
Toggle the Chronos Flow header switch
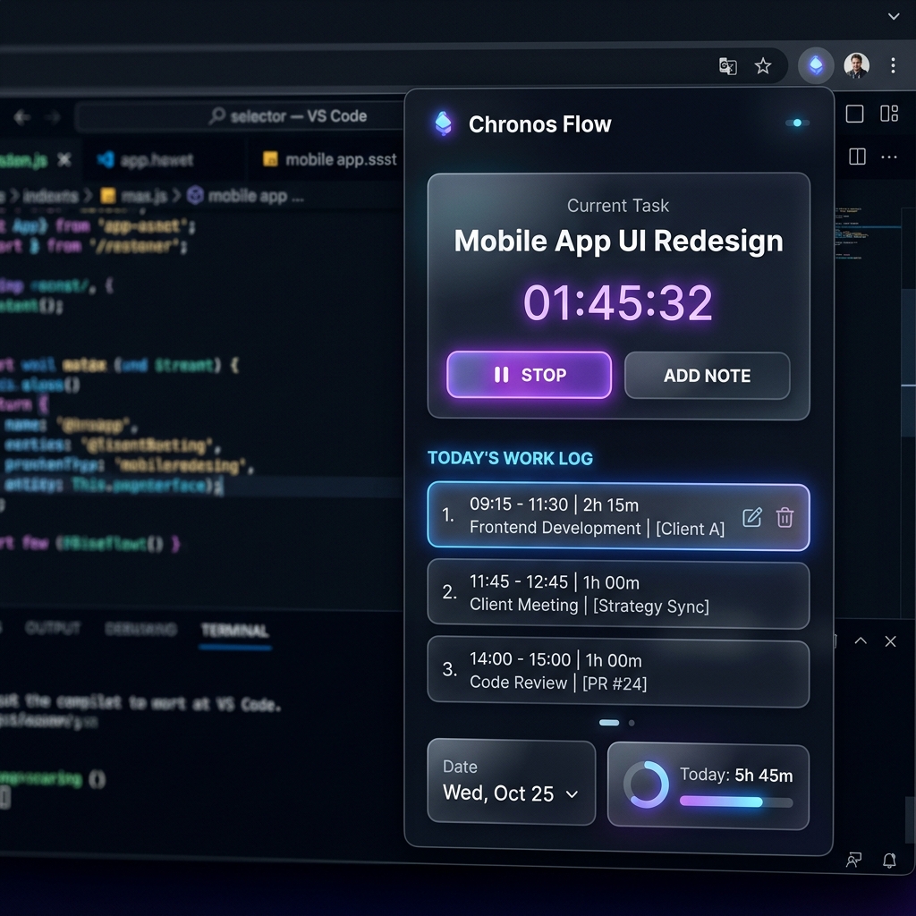pyautogui.click(x=797, y=123)
